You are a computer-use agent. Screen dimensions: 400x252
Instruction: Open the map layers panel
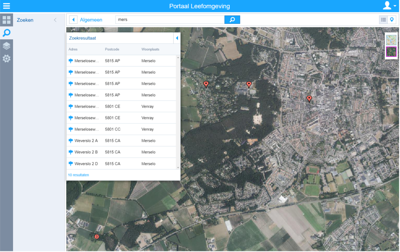click(x=6, y=46)
